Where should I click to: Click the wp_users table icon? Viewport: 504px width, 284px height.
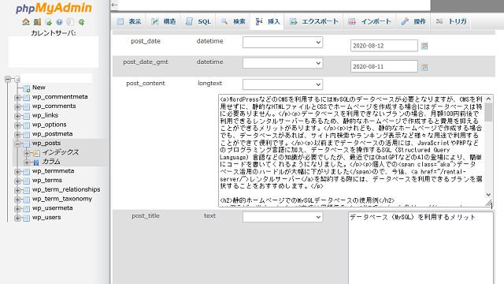pyautogui.click(x=26, y=218)
